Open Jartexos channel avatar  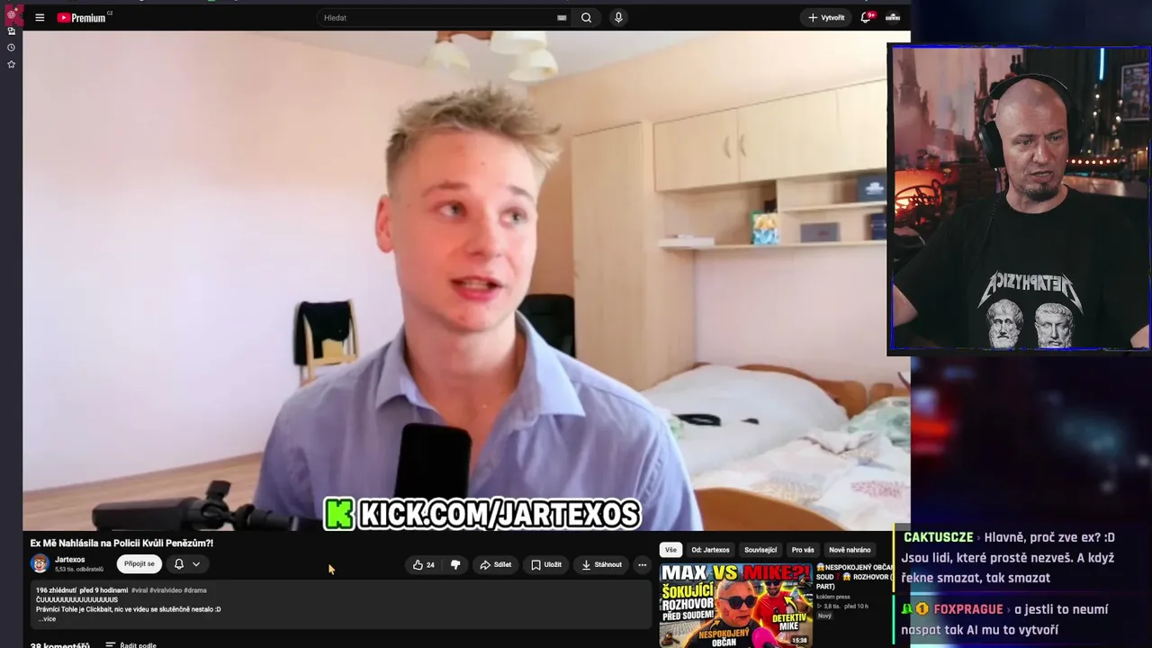pos(40,564)
